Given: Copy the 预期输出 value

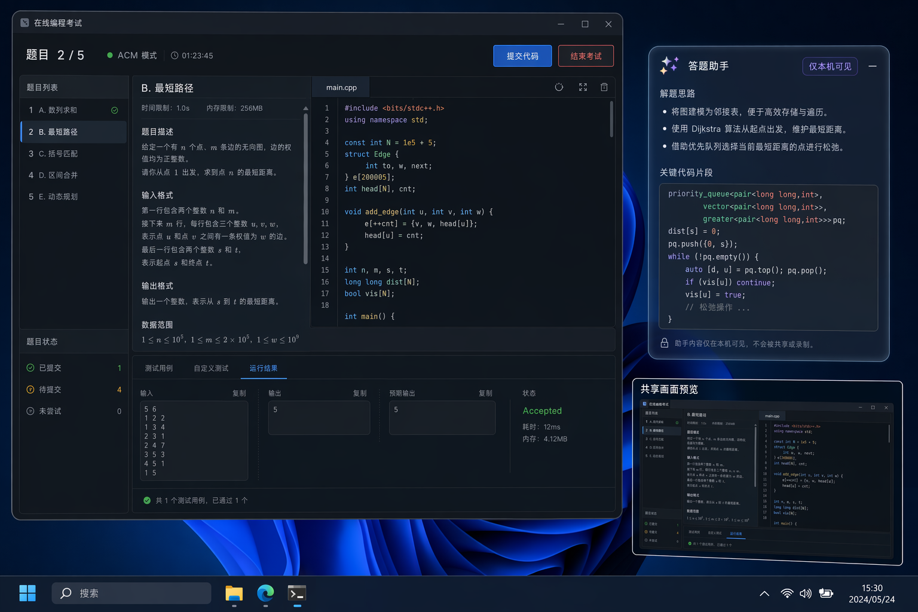Looking at the screenshot, I should click(x=485, y=393).
